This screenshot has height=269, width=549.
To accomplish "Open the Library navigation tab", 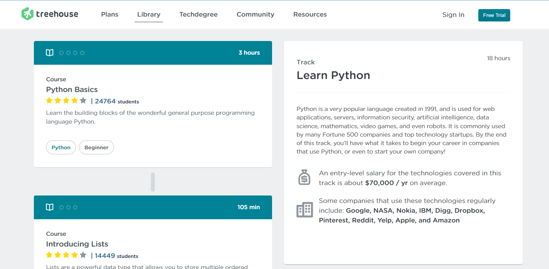I will (149, 14).
